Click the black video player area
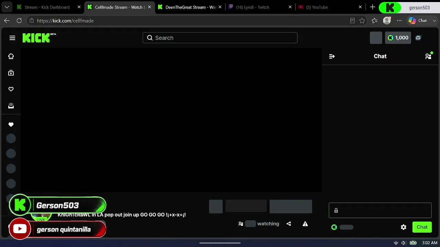 [171, 120]
